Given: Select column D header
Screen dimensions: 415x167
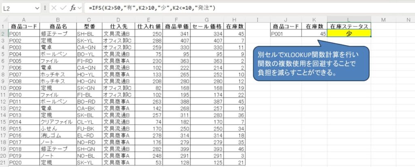Looking at the screenshot, I should [118, 19].
